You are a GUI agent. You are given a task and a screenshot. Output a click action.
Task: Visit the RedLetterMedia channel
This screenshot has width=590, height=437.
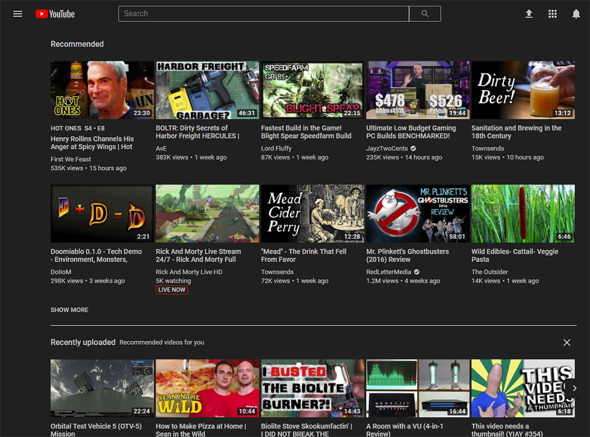tap(389, 272)
